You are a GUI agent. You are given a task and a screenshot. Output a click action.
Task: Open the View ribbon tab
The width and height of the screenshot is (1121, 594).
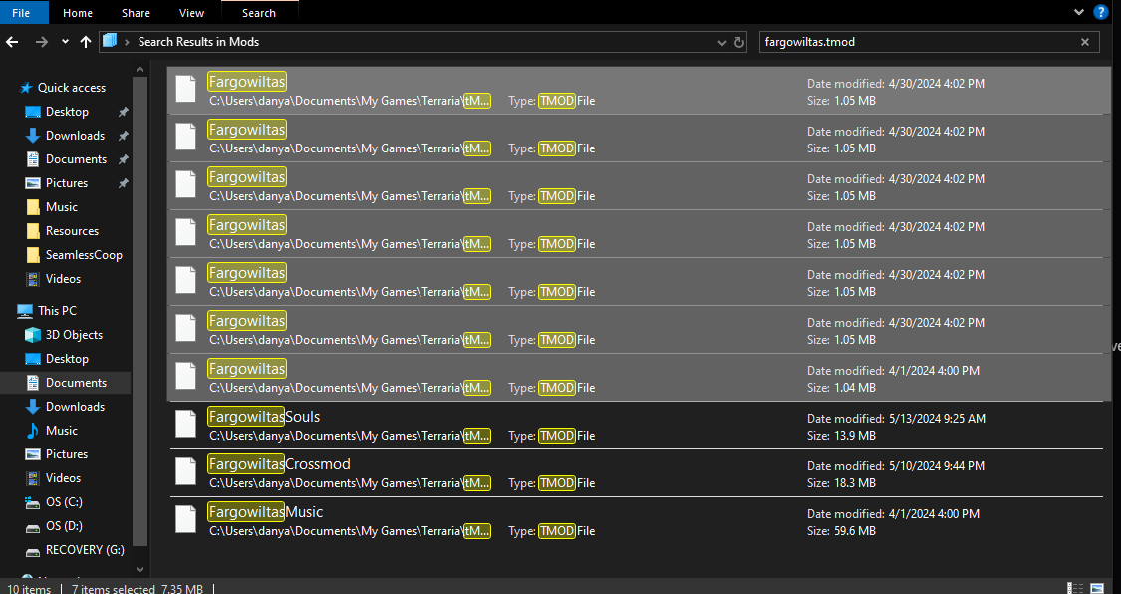point(191,13)
